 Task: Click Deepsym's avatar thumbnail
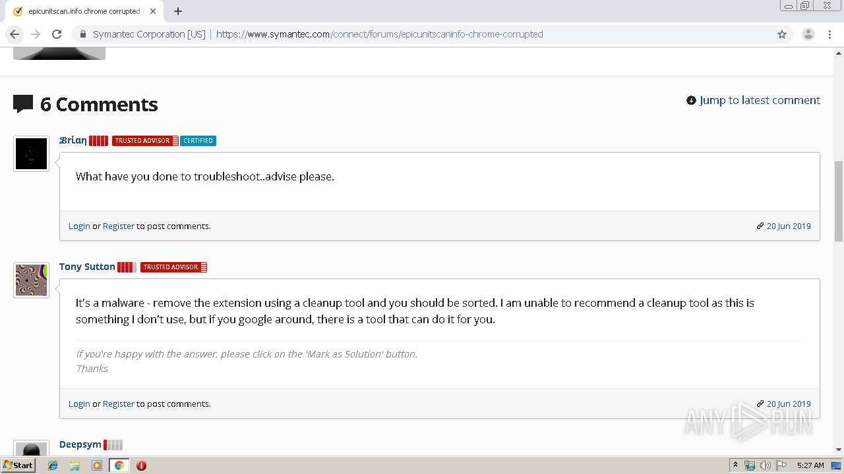pos(32,448)
